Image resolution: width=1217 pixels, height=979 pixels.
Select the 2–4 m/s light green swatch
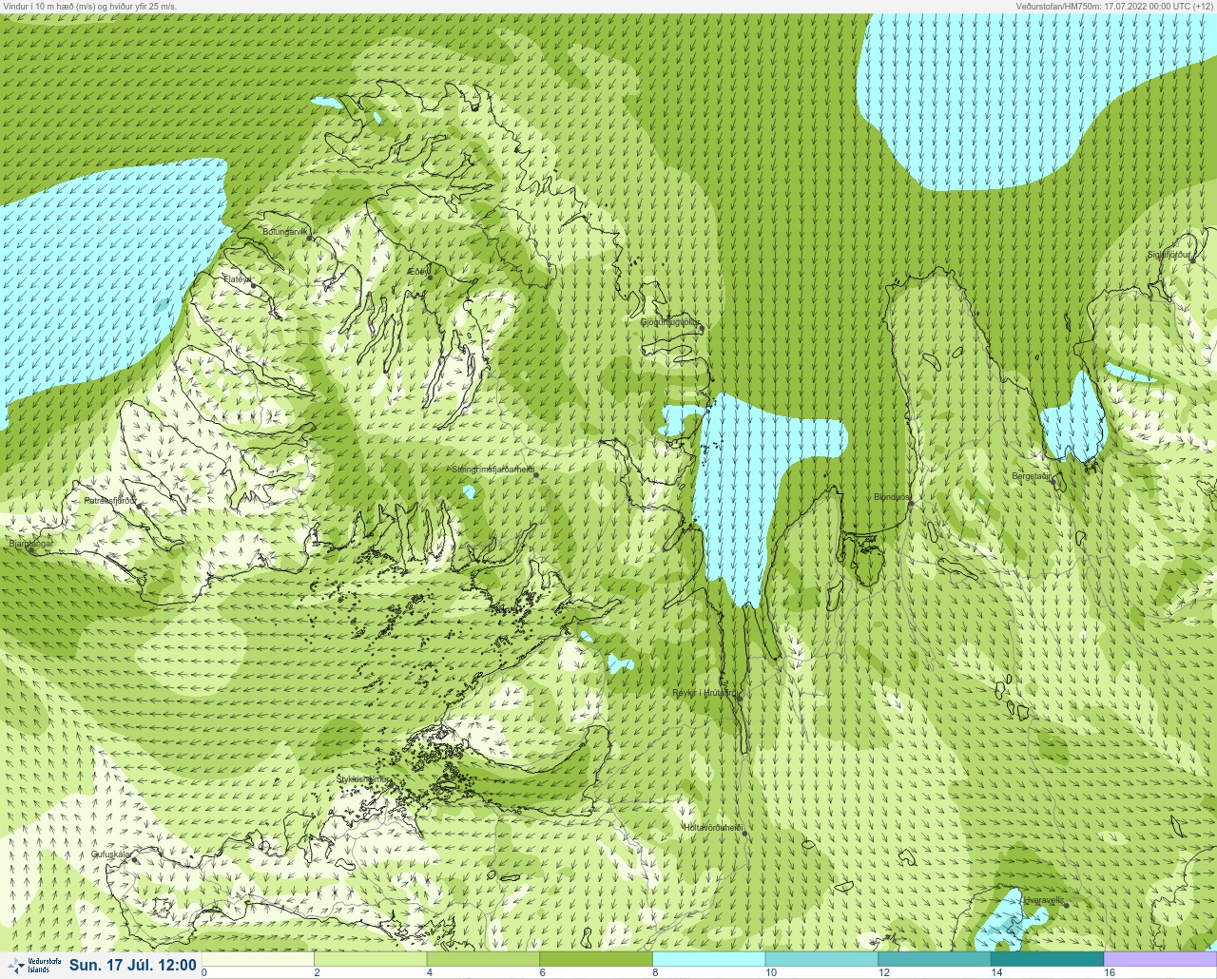tap(371, 959)
